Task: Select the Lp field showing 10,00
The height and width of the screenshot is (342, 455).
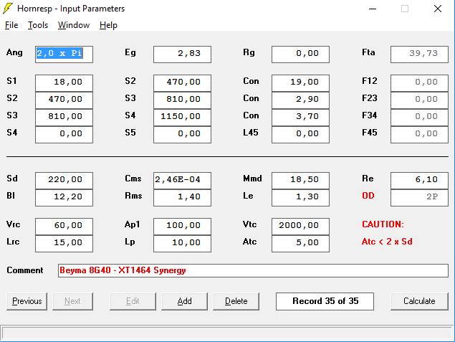Action: click(x=182, y=244)
